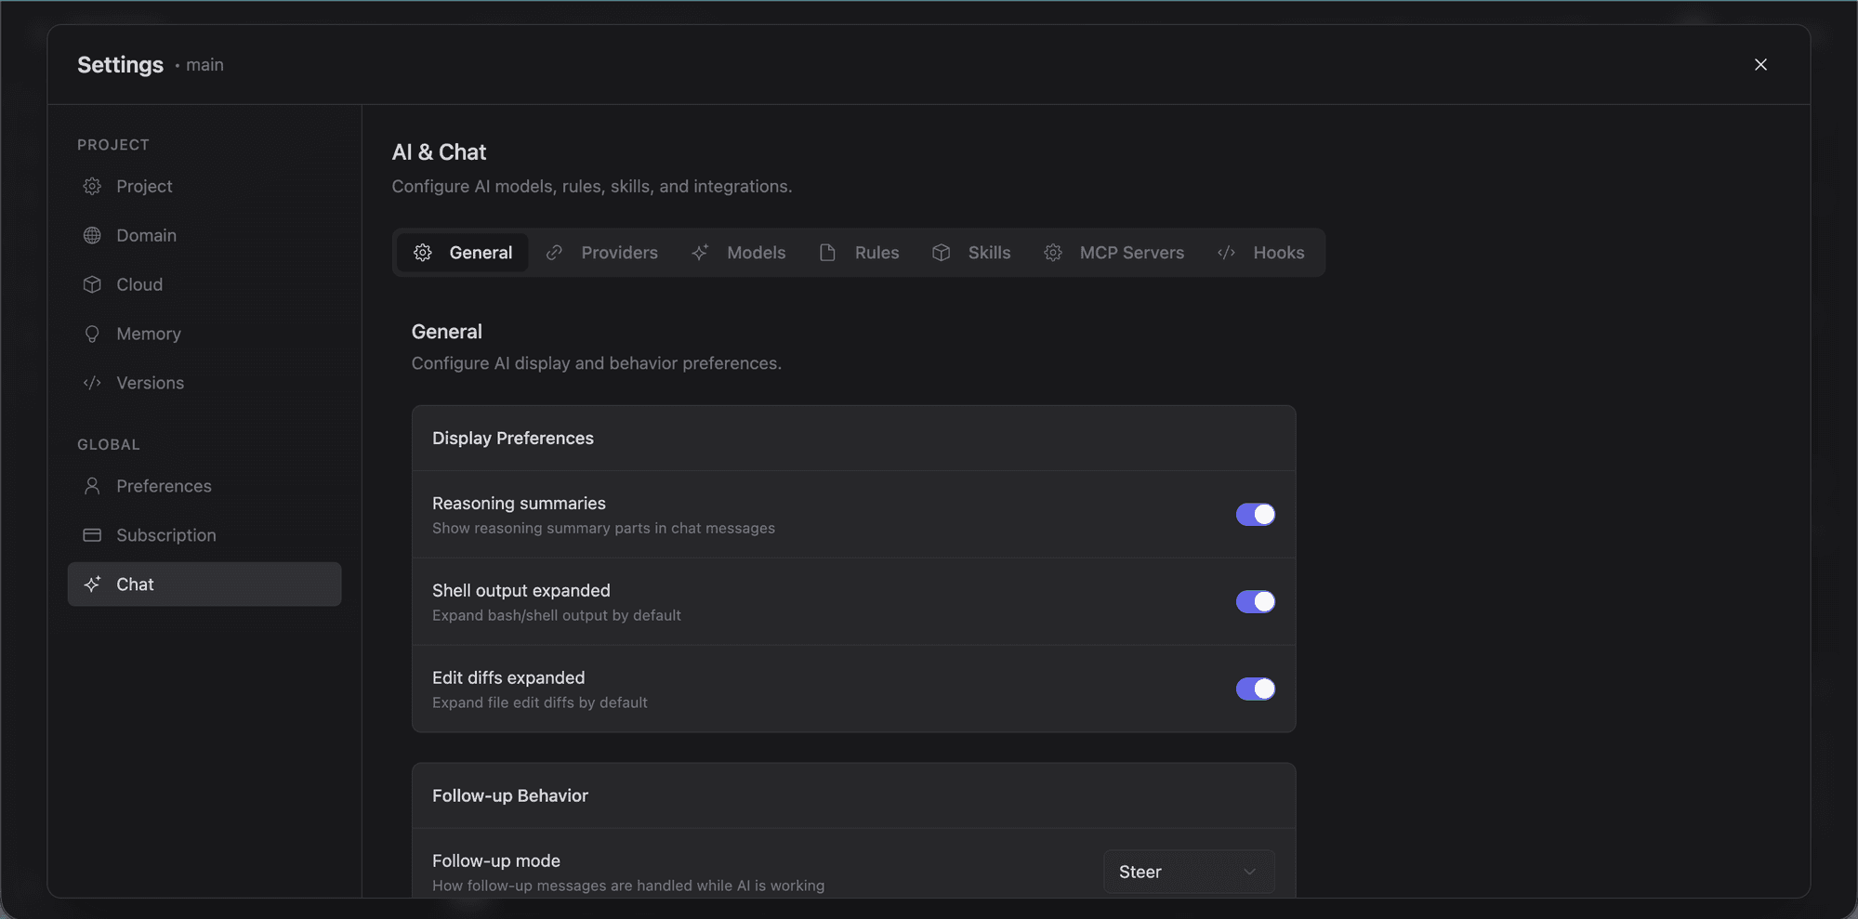Image resolution: width=1858 pixels, height=919 pixels.
Task: Open the Follow-up mode dropdown
Action: coord(1188,872)
